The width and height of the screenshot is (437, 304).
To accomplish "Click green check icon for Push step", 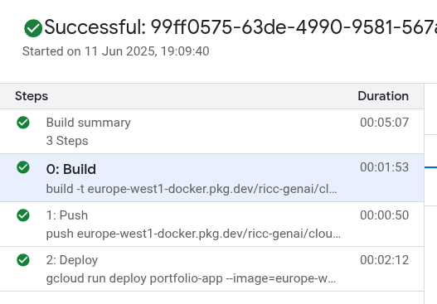I will 23,215.
